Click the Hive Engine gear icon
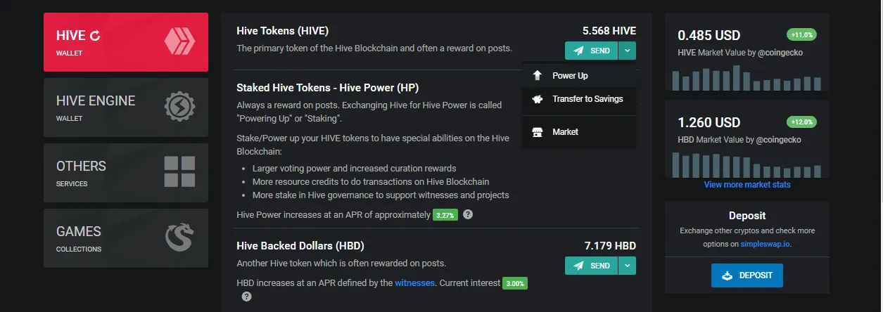Screen dimensions: 883x312 point(179,107)
